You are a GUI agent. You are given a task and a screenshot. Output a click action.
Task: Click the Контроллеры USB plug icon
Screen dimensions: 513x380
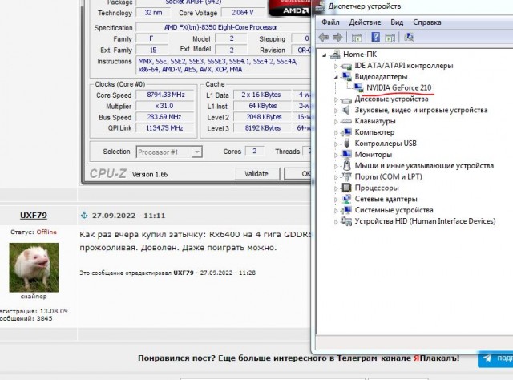tap(347, 144)
